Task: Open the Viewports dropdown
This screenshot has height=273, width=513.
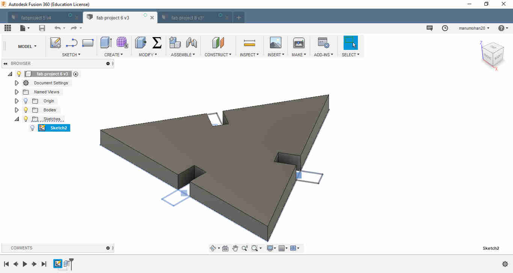Action: pos(295,248)
